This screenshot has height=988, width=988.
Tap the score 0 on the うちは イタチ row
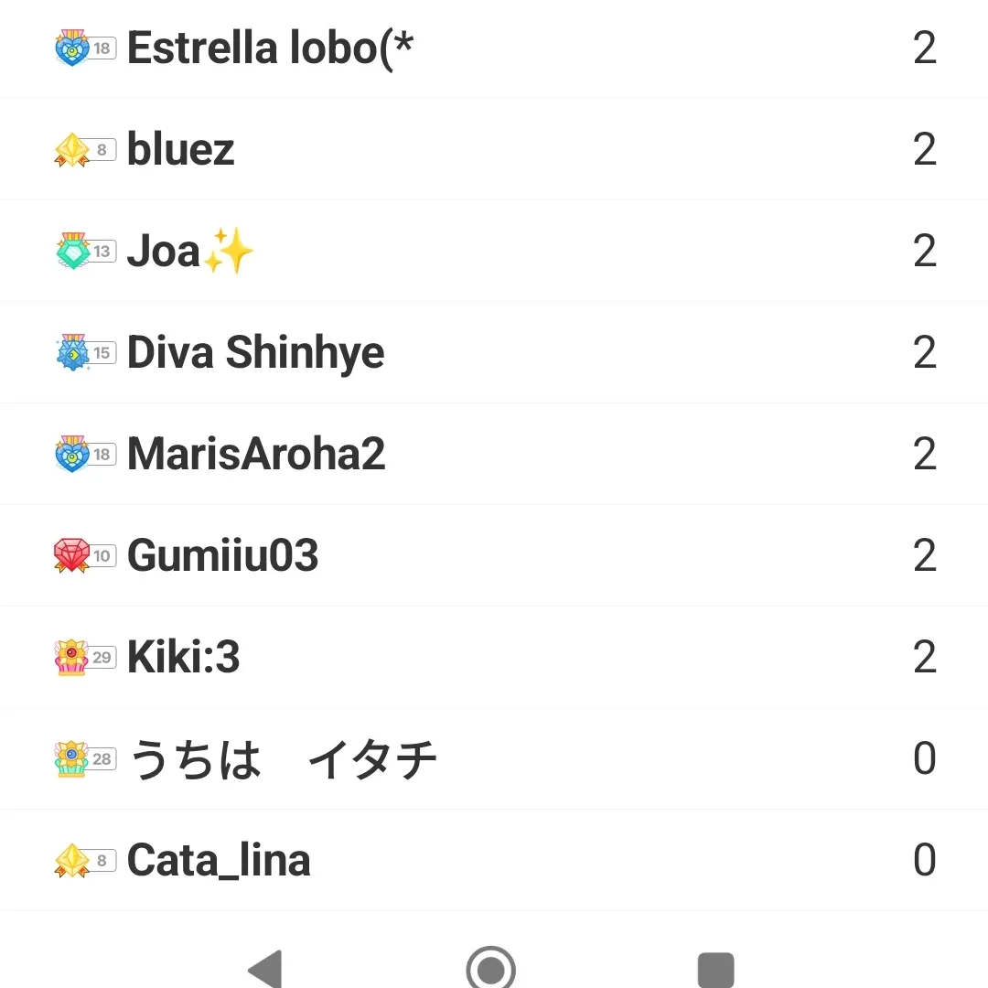[924, 759]
